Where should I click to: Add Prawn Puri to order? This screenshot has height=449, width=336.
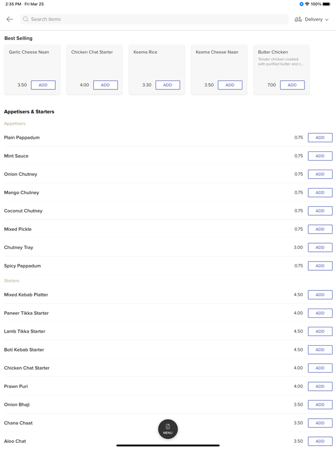point(320,387)
